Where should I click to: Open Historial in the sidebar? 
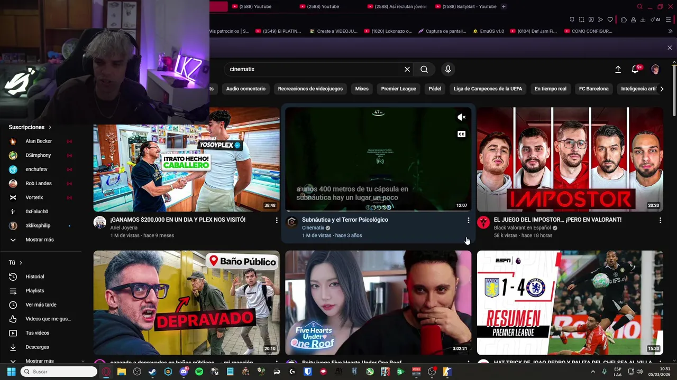click(x=35, y=277)
